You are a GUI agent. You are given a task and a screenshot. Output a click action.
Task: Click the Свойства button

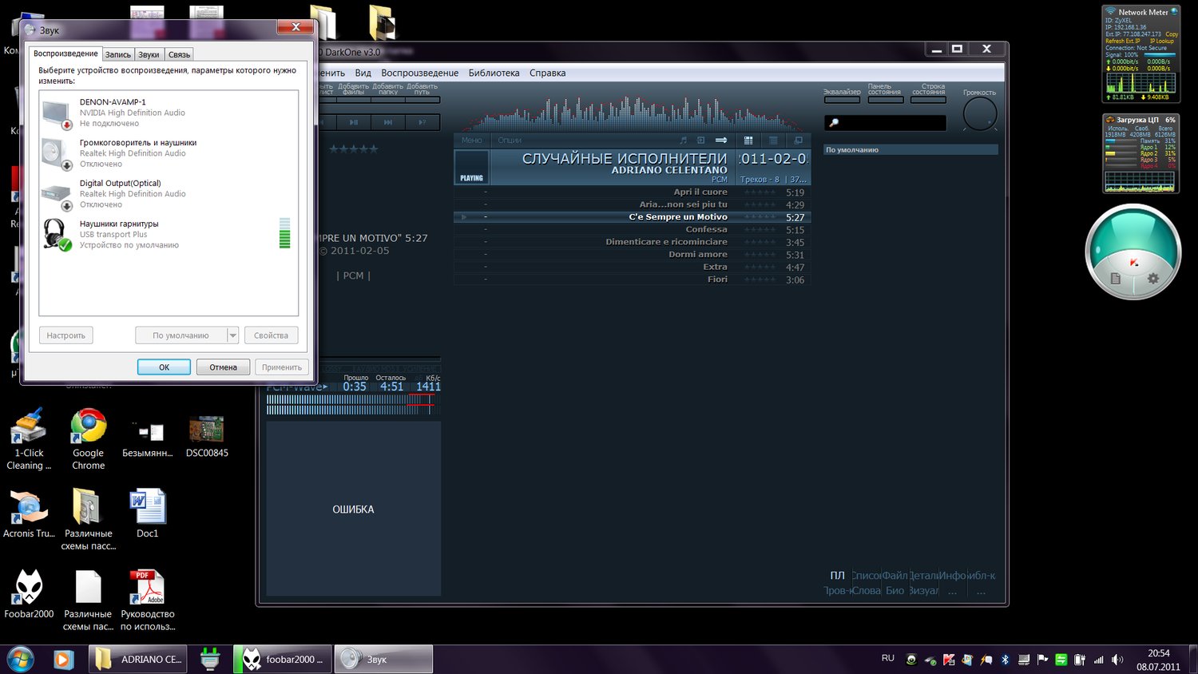(x=271, y=335)
